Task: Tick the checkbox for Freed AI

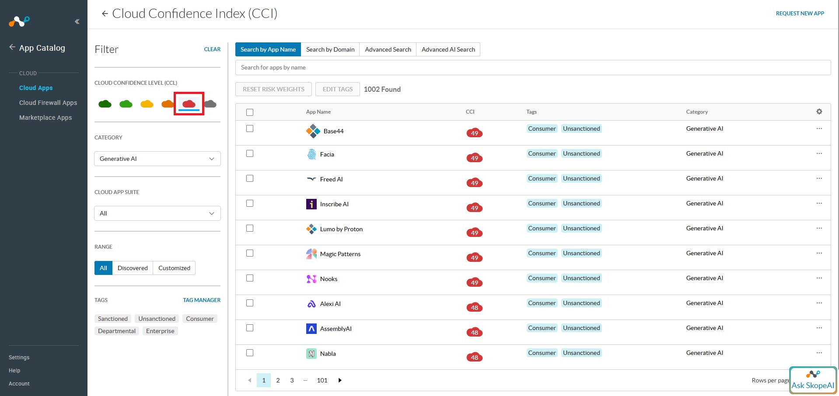Action: point(250,178)
